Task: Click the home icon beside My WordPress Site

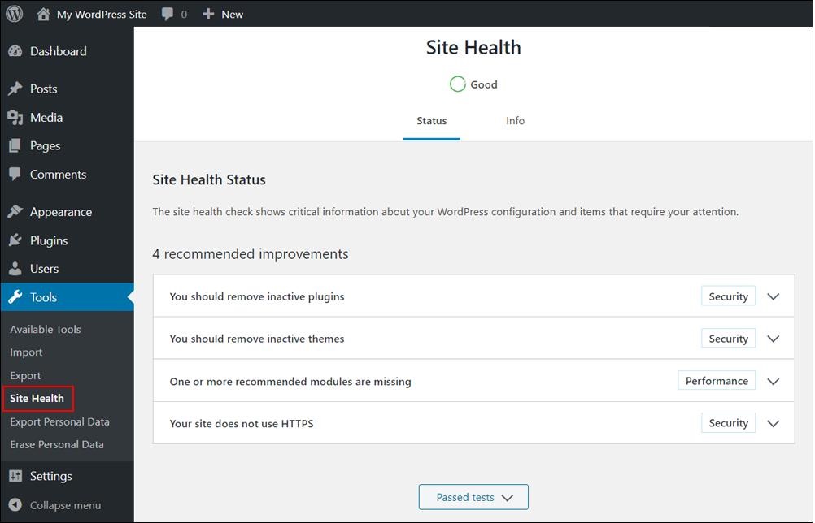Action: tap(44, 14)
